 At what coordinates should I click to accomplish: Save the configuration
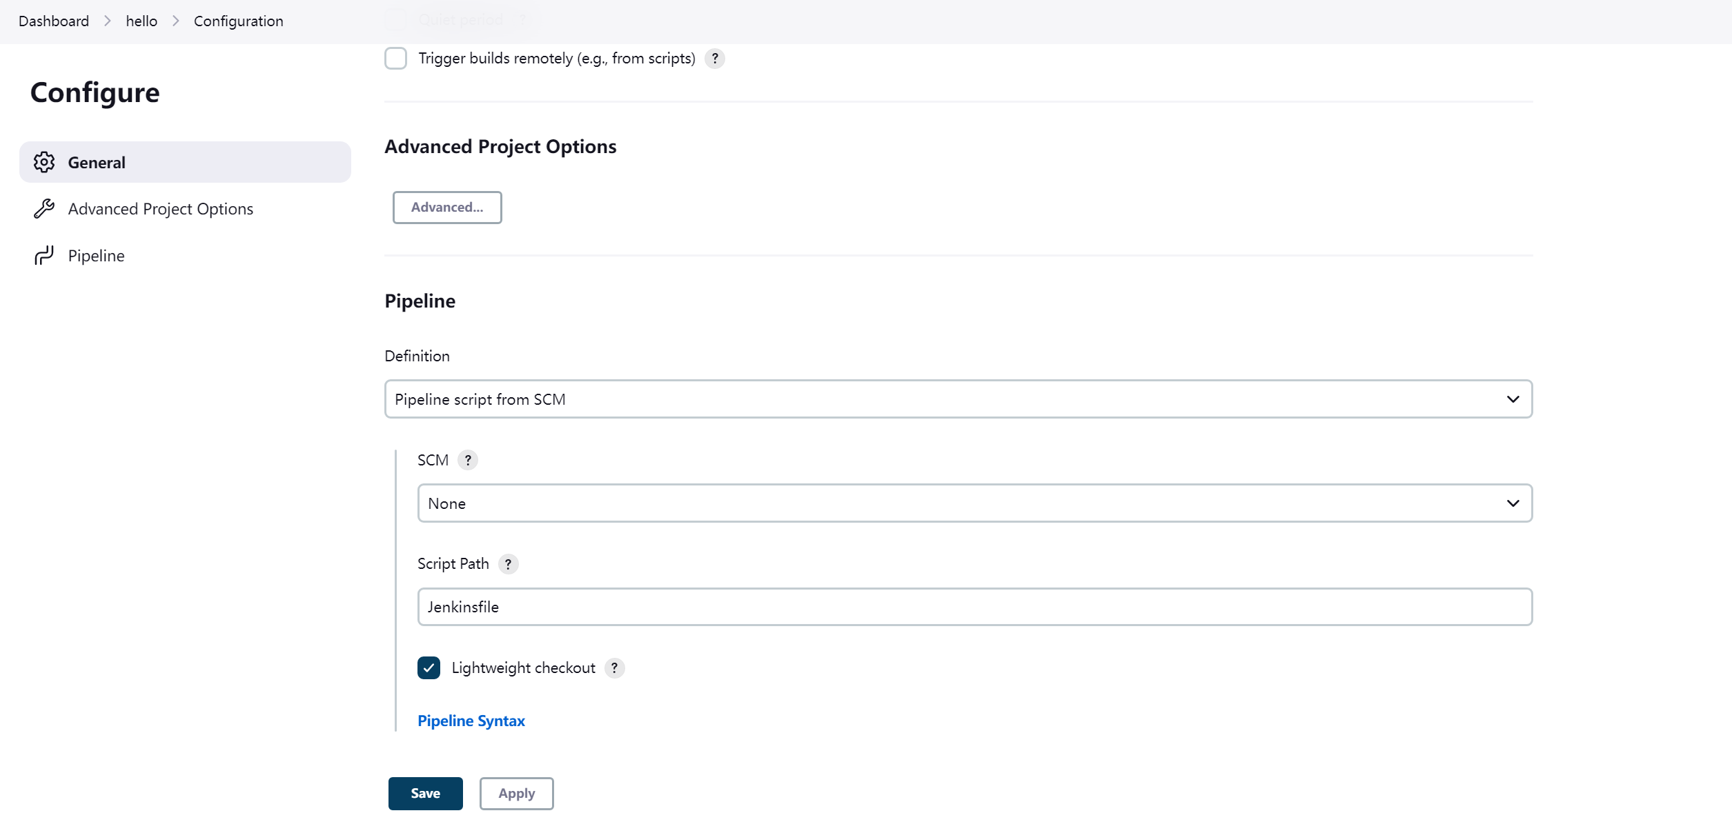click(426, 794)
